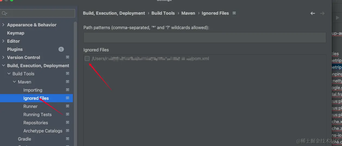Click the Build Tools breadcrumb link
Viewport: 342px width, 146px height.
pos(163,13)
